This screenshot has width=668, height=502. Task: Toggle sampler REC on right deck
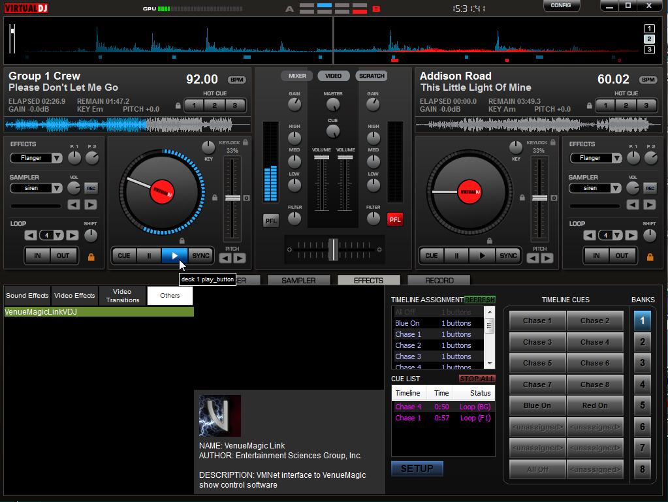[x=650, y=188]
